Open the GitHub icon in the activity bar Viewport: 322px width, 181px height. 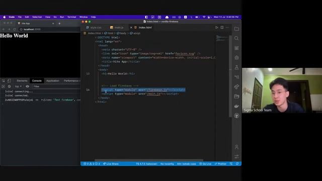(236, 116)
